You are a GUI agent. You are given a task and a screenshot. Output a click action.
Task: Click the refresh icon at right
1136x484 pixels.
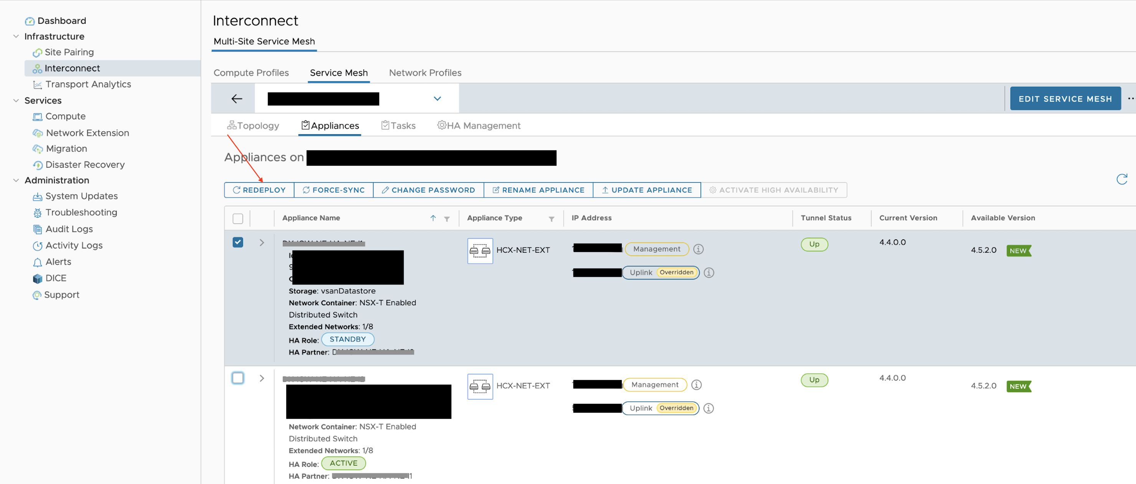1121,179
